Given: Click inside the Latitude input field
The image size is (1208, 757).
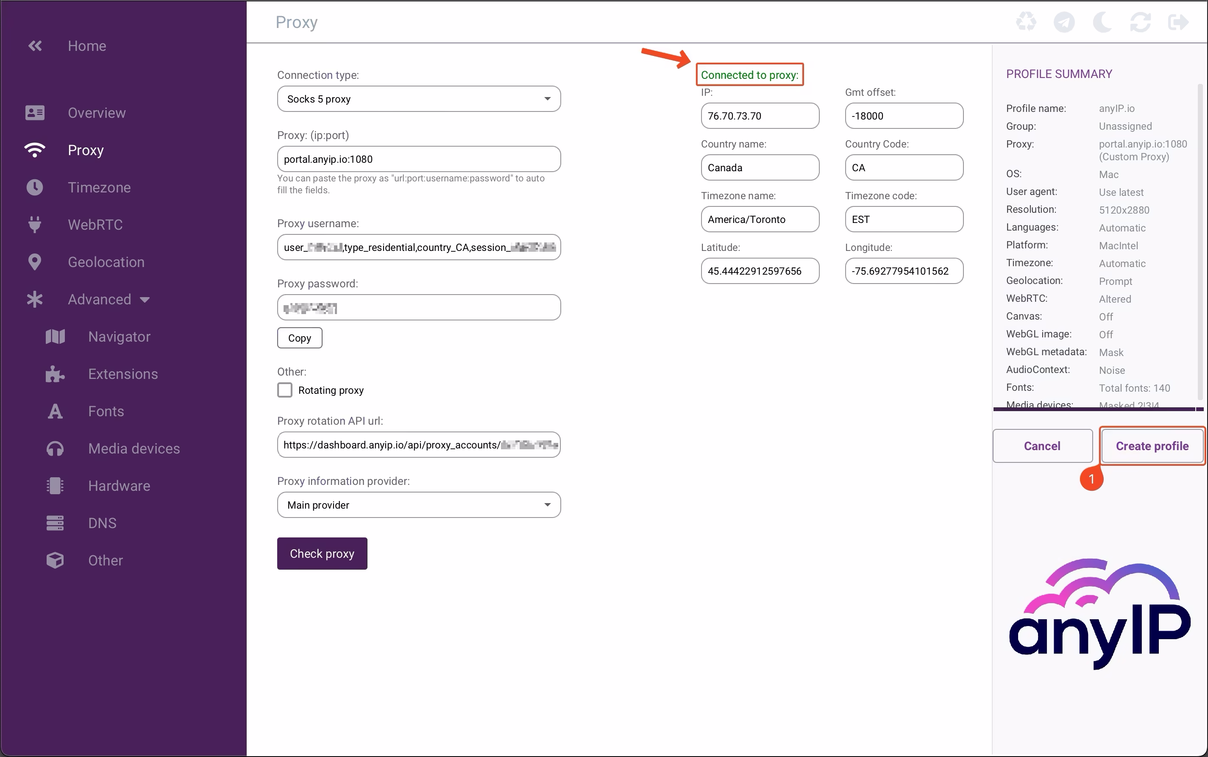Looking at the screenshot, I should pyautogui.click(x=760, y=271).
